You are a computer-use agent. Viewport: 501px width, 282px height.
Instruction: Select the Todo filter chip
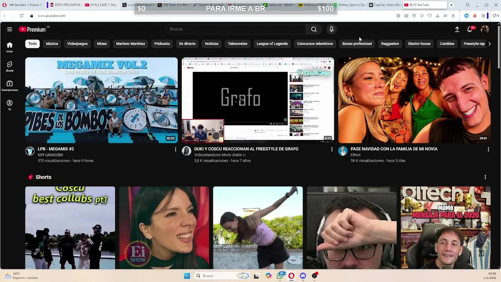coord(32,44)
